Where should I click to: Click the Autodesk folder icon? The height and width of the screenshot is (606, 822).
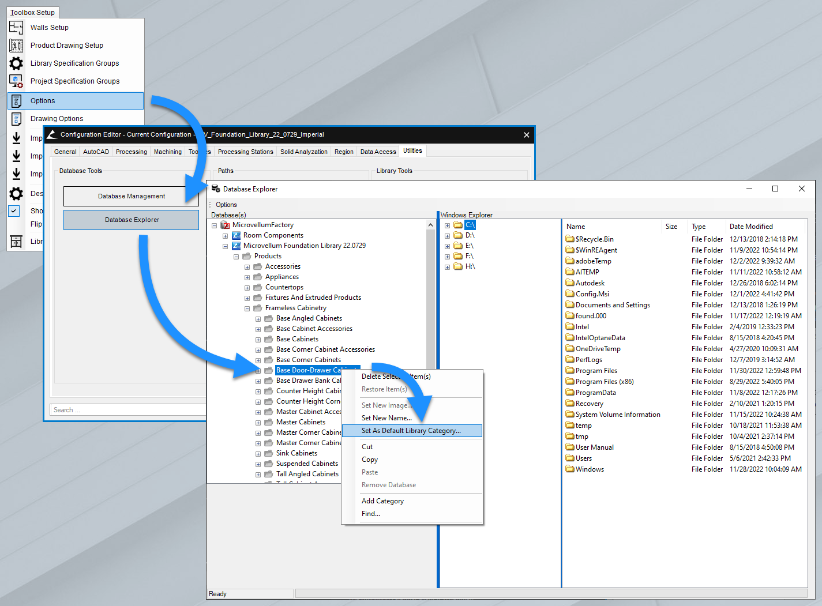tap(570, 283)
